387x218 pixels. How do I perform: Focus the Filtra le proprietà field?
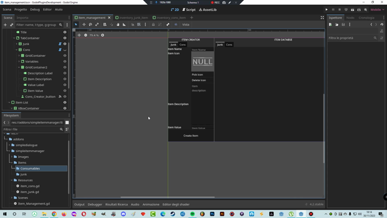tap(353, 38)
